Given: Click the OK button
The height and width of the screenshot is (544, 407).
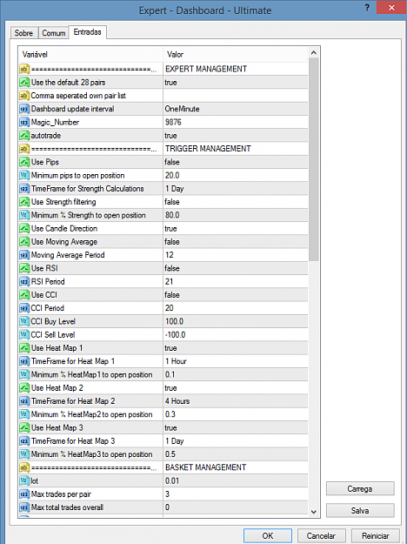Looking at the screenshot, I should [x=267, y=535].
